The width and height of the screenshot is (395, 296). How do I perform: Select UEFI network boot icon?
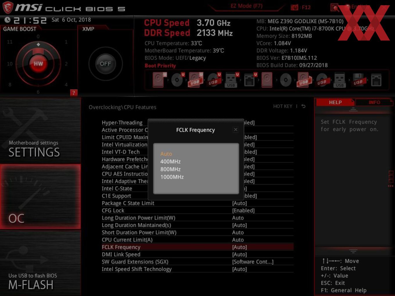(250, 80)
